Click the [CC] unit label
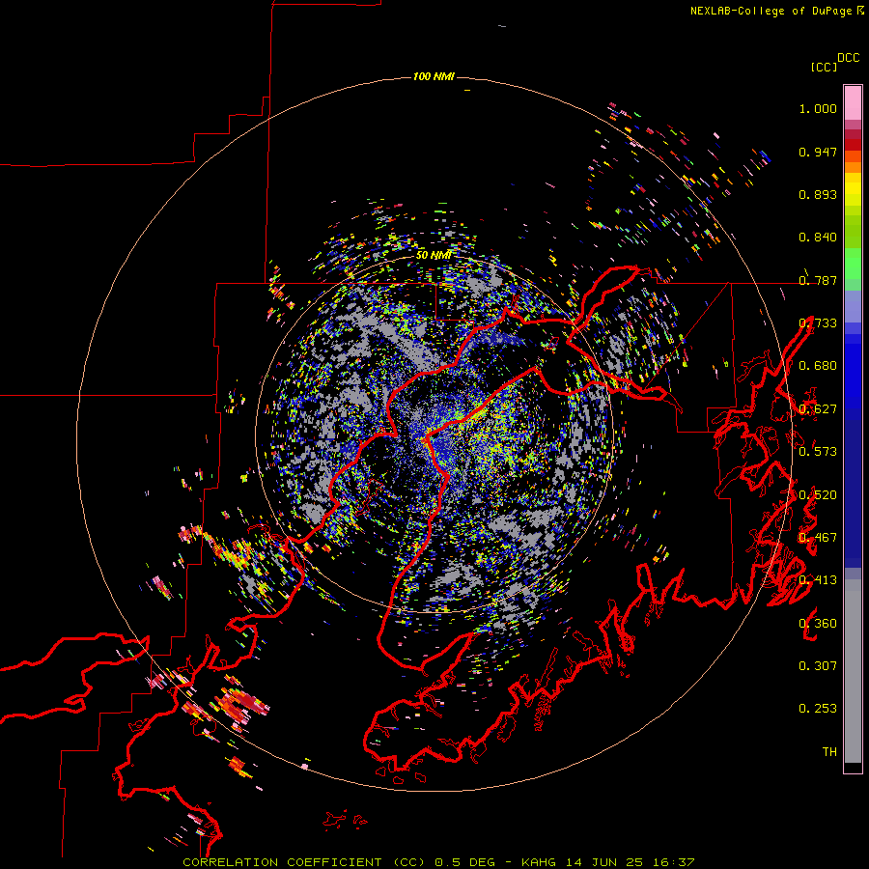Screen dimensions: 869x869 824,67
